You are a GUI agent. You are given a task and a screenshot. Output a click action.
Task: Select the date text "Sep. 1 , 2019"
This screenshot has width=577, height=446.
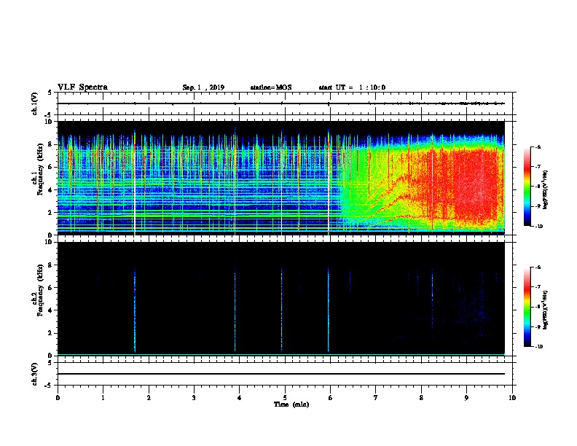pos(203,87)
